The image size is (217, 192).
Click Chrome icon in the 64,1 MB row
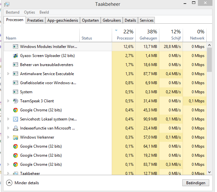click(x=16, y=146)
